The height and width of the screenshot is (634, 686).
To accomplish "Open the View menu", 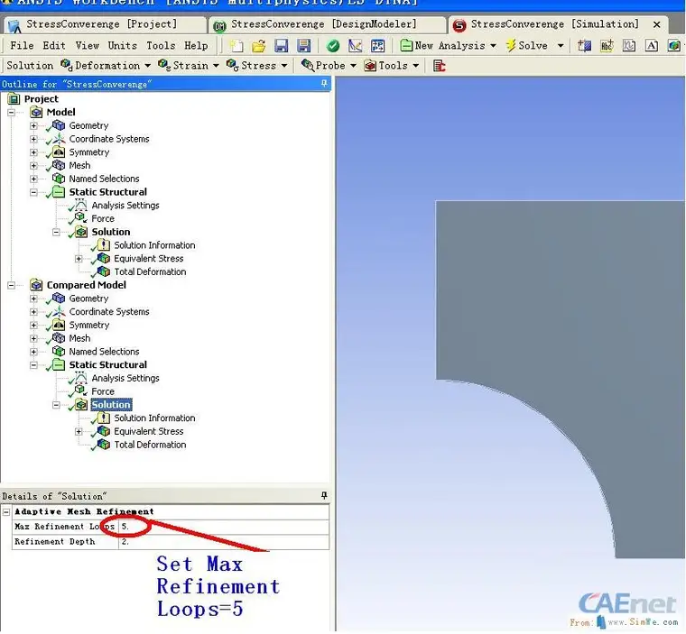I will pyautogui.click(x=87, y=45).
